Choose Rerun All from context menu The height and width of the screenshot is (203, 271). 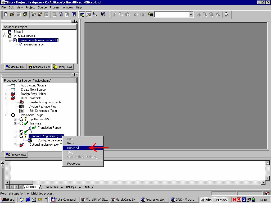83,148
